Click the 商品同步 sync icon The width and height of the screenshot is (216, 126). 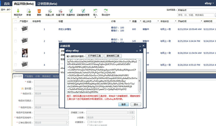18,11
